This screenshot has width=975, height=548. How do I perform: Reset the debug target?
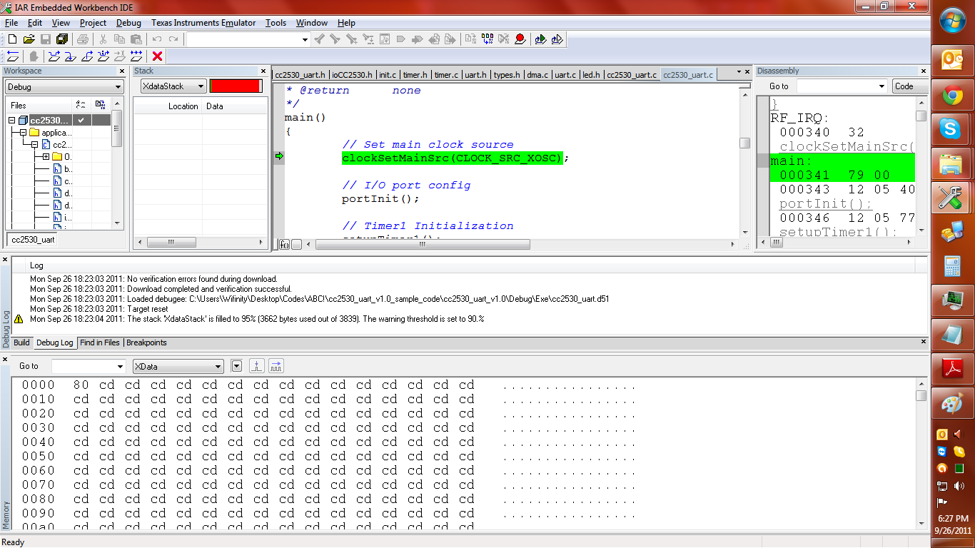13,56
